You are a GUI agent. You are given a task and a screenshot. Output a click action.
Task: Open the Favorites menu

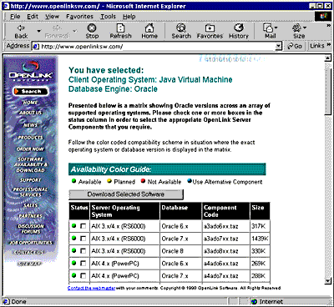pos(79,17)
